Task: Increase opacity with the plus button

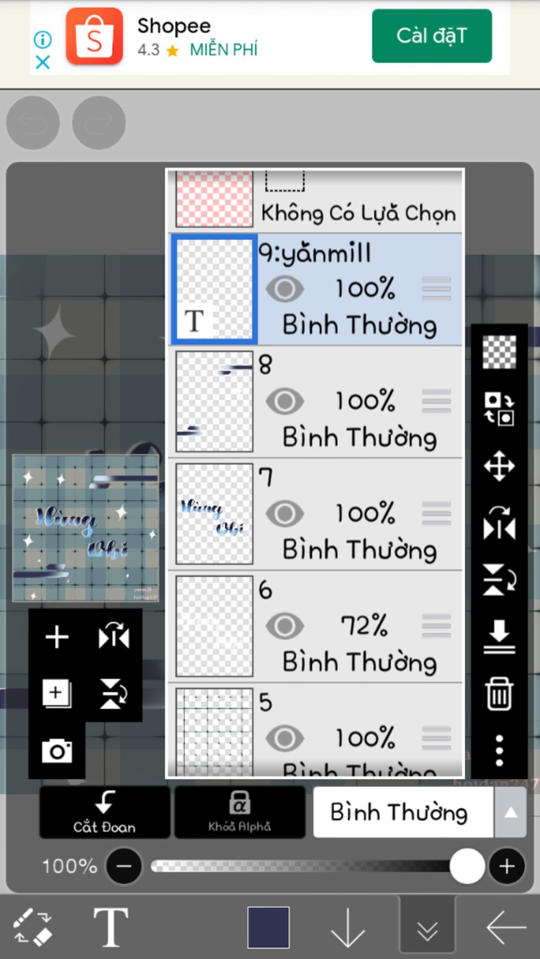Action: click(x=507, y=866)
